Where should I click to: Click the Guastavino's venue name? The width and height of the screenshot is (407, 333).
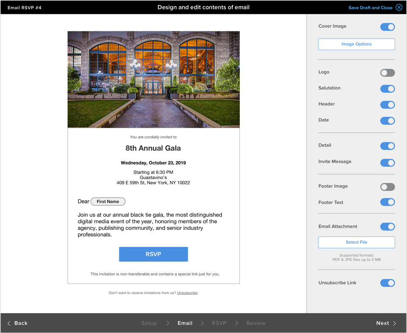[x=153, y=178]
